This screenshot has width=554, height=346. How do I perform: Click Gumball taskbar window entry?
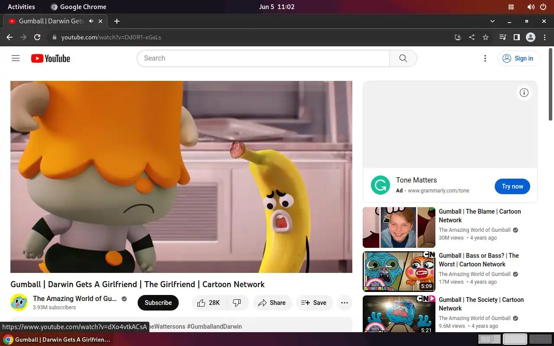click(x=57, y=340)
